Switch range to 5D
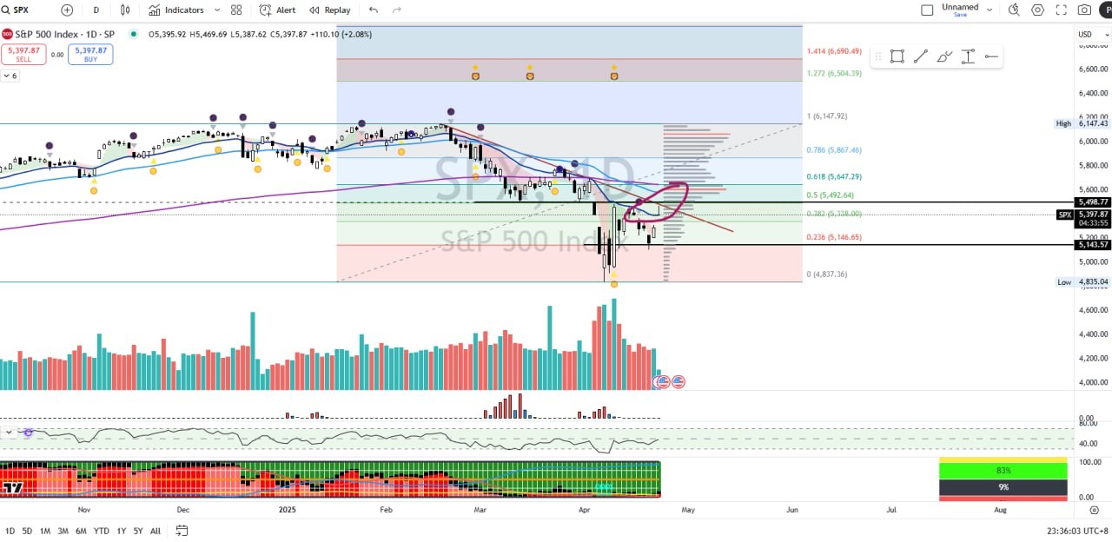This screenshot has height=542, width=1112. point(28,531)
